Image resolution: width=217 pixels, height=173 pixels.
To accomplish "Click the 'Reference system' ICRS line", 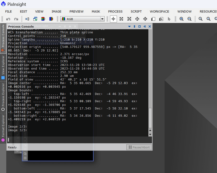I will [x=38, y=62].
